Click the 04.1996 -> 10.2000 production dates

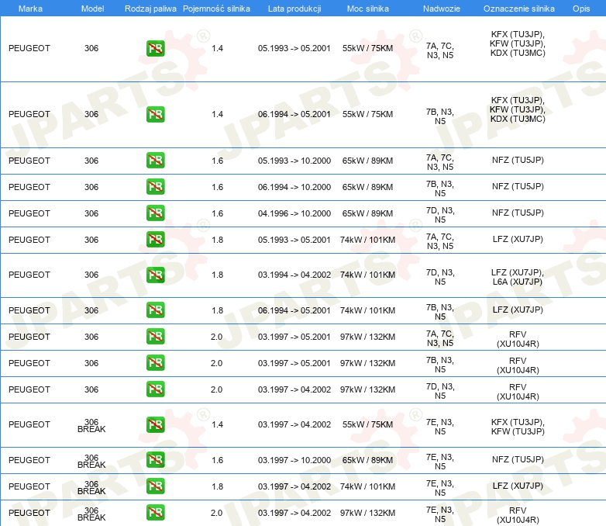pos(294,213)
